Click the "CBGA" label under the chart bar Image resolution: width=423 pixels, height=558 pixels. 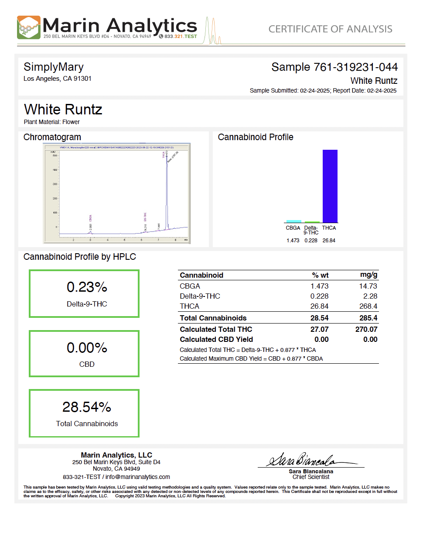pyautogui.click(x=293, y=228)
